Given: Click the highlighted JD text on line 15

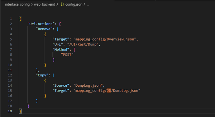Looking at the screenshot, I should point(109,91).
